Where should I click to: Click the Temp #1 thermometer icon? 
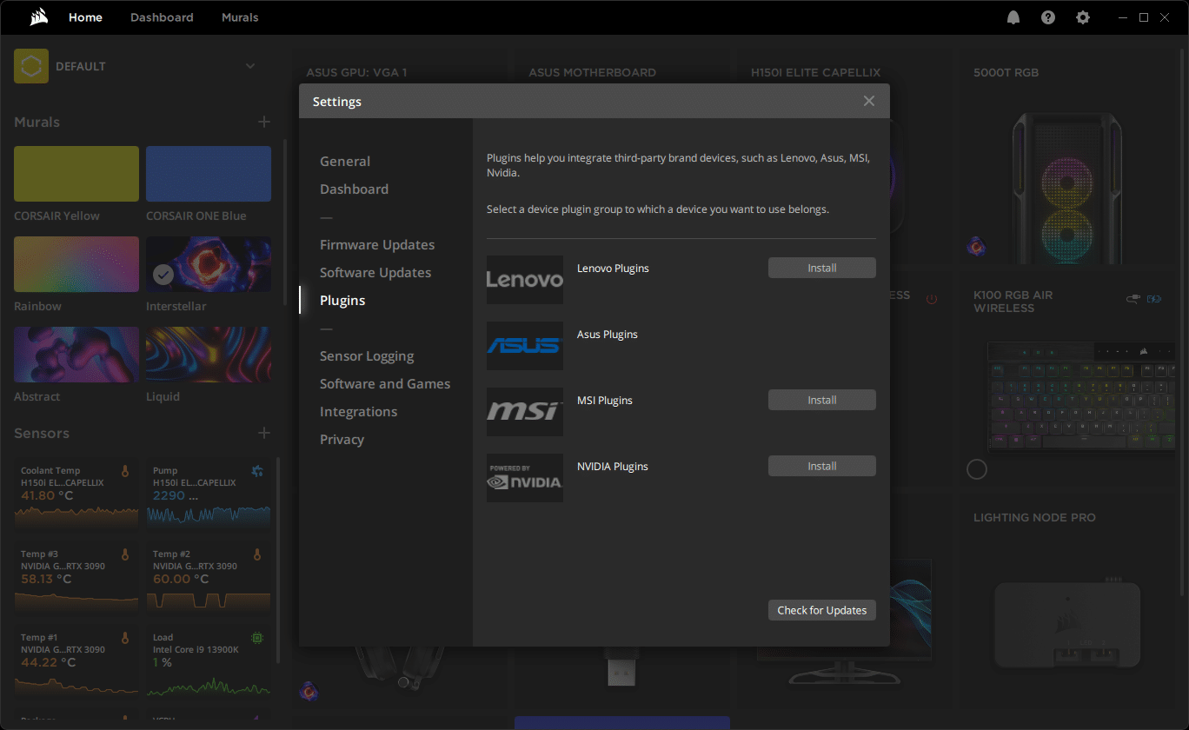click(x=125, y=638)
